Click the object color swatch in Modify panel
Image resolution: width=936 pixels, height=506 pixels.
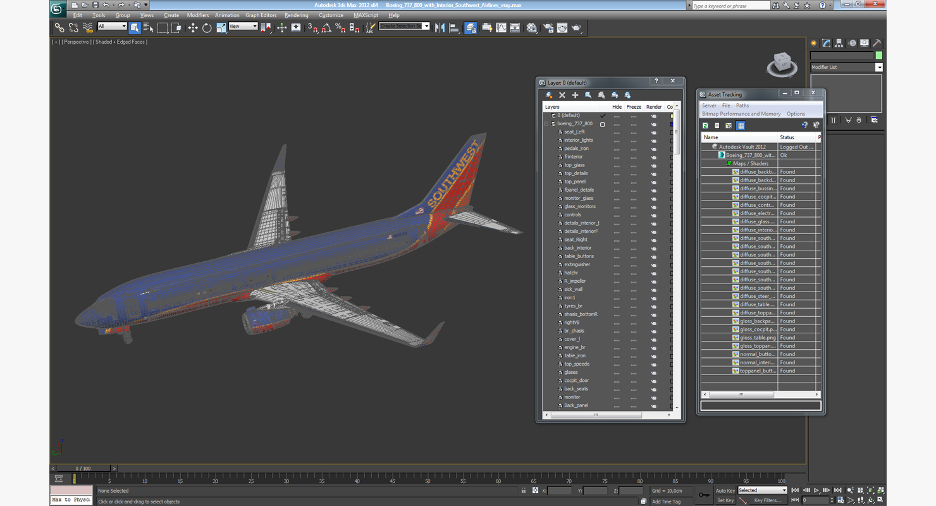click(879, 56)
